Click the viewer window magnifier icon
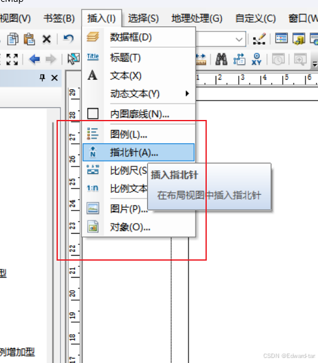The height and width of the screenshot is (363, 318). 300,59
